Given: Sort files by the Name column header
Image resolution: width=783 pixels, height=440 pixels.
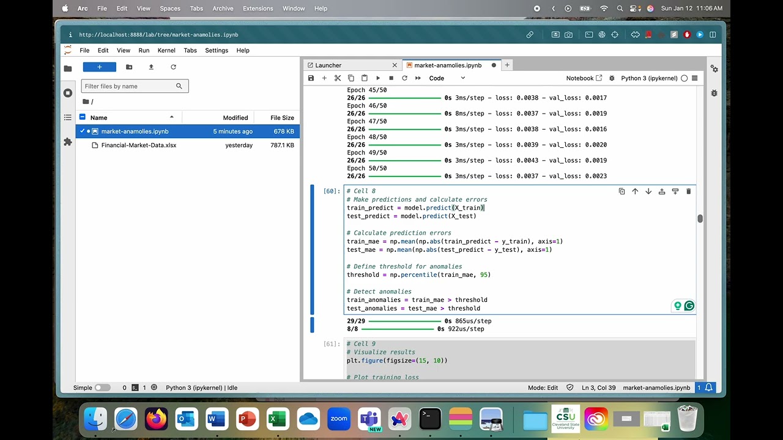Looking at the screenshot, I should pos(133,117).
